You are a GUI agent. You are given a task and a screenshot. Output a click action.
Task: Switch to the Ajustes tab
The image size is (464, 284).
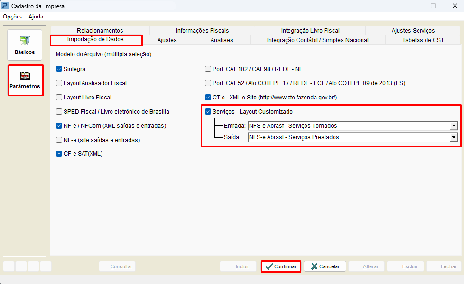point(167,40)
